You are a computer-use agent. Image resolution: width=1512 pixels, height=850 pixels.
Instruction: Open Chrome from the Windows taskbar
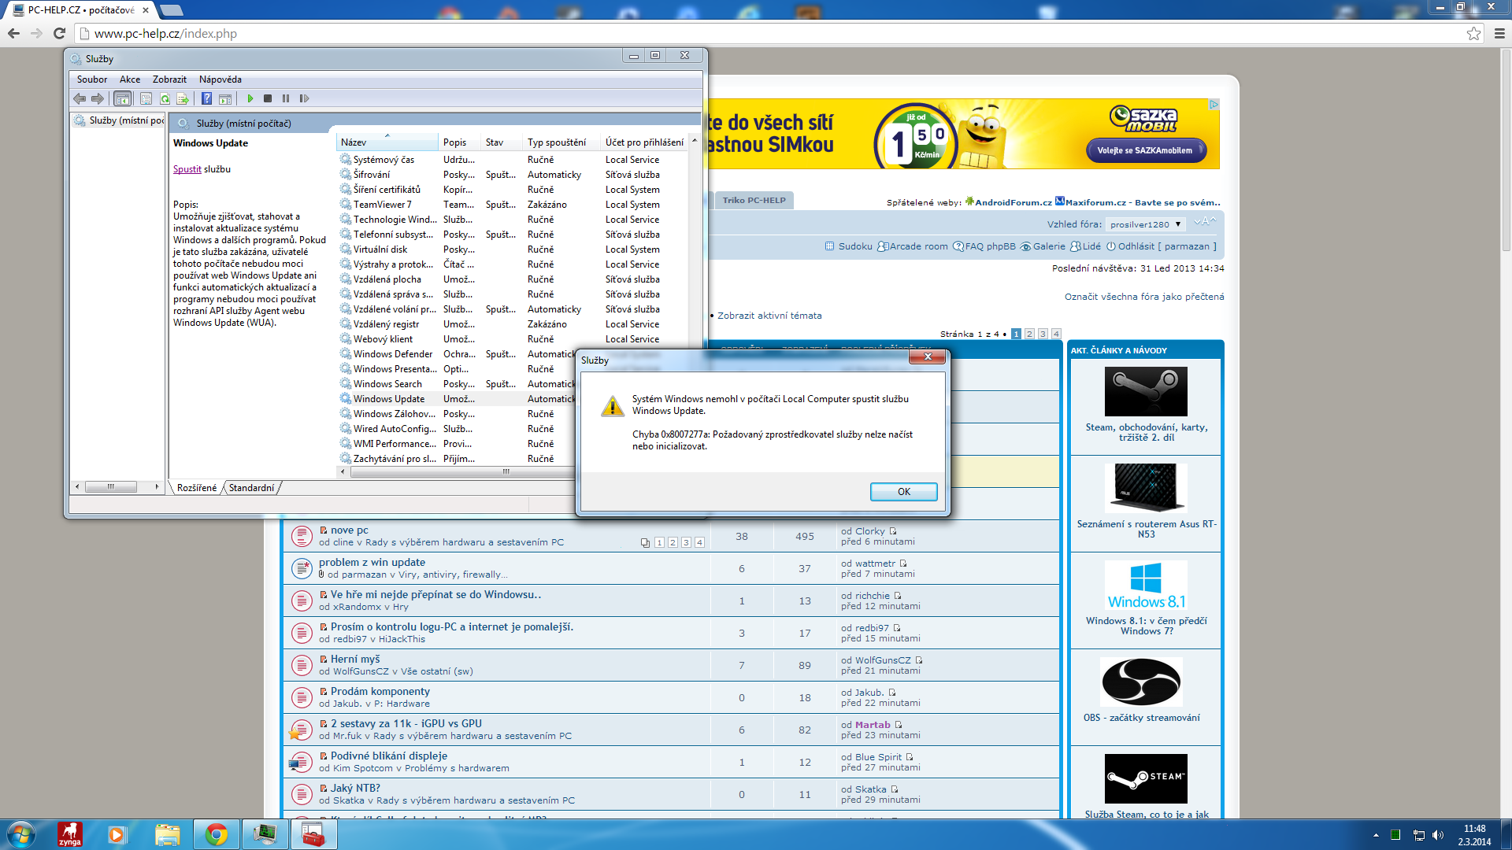pyautogui.click(x=216, y=834)
